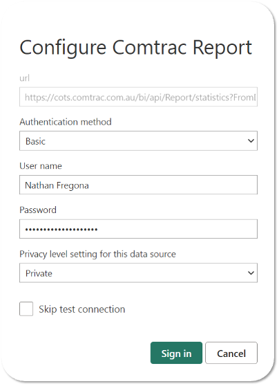Click the Sign in button
This screenshot has height=386, width=279.
pyautogui.click(x=176, y=353)
